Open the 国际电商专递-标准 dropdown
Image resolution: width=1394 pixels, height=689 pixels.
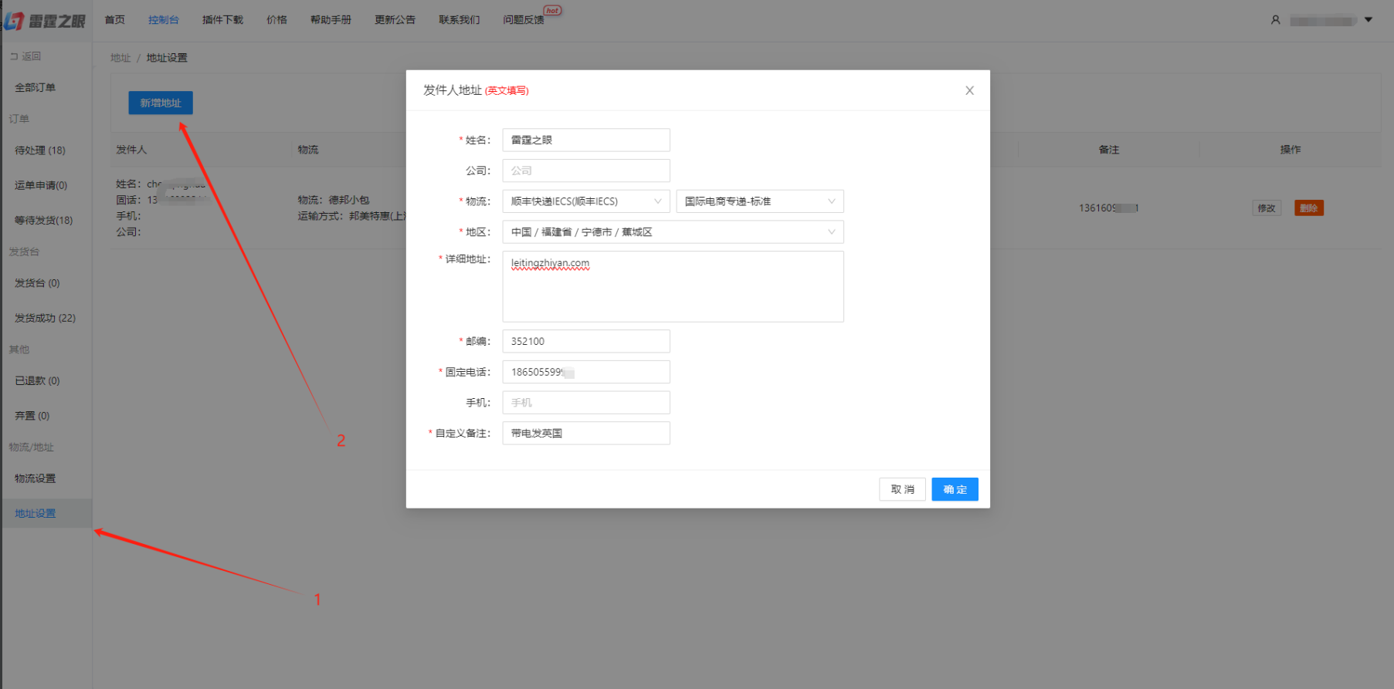tap(760, 201)
